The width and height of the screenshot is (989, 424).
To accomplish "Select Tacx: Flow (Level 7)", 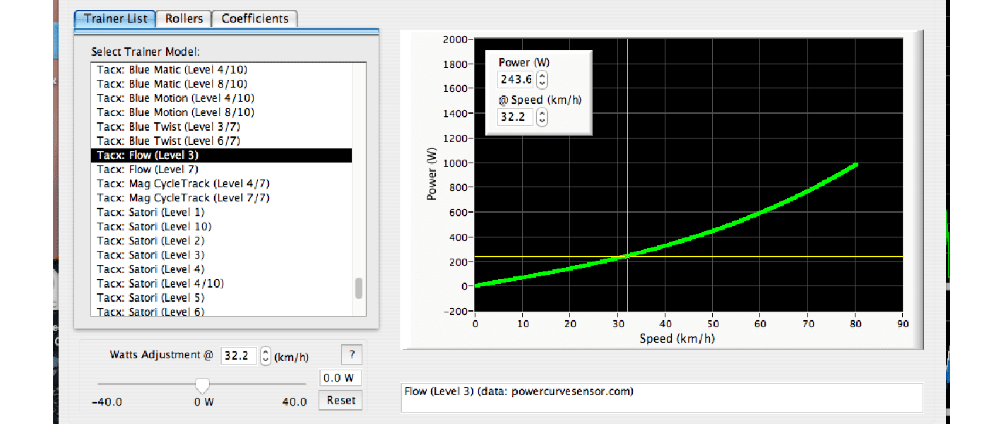I will [x=148, y=170].
